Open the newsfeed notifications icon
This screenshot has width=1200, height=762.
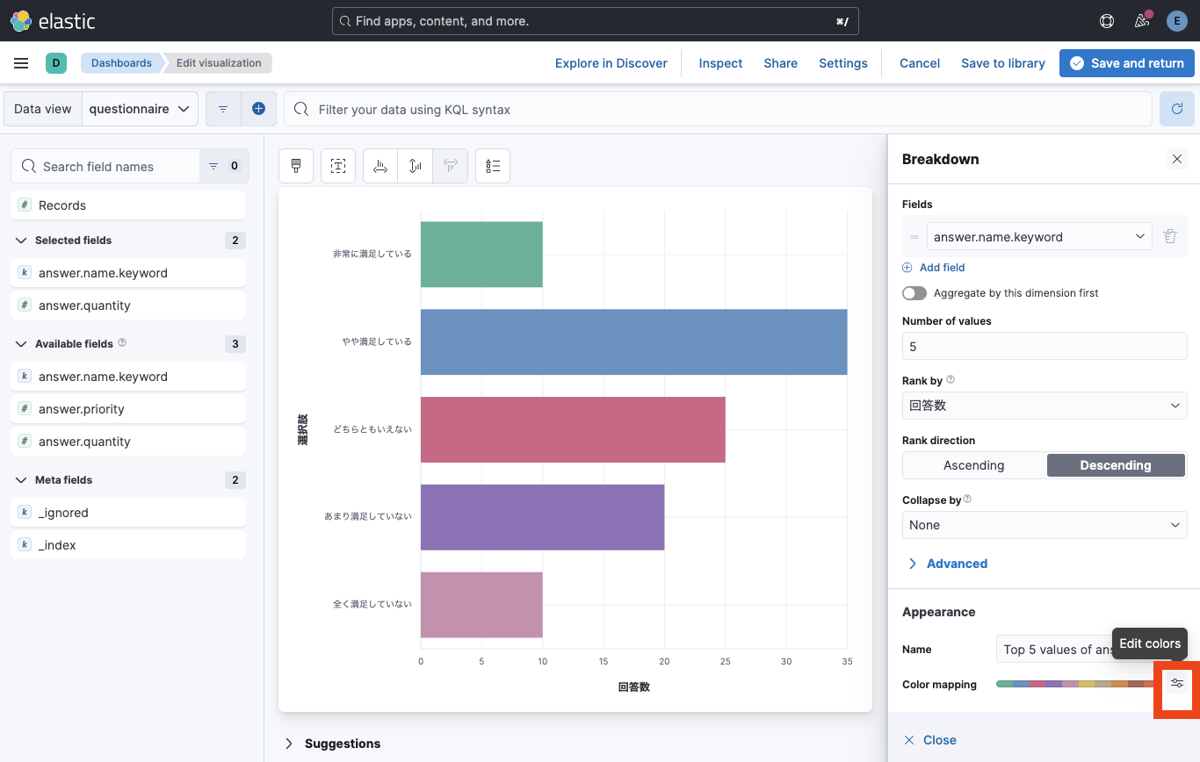tap(1142, 20)
